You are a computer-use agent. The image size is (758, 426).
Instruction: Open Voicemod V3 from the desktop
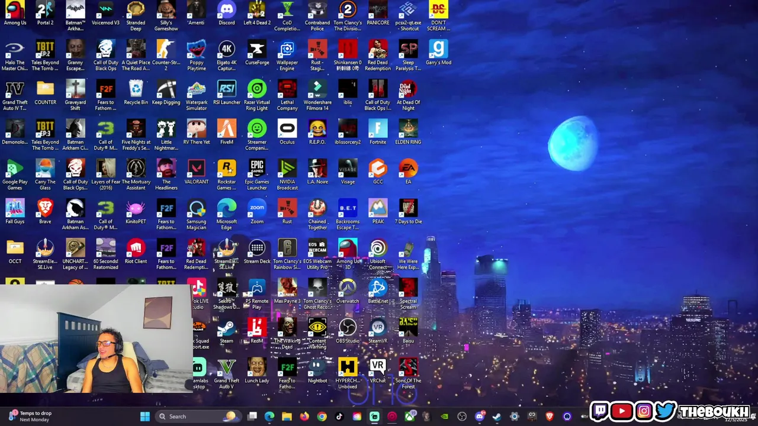[x=105, y=13]
